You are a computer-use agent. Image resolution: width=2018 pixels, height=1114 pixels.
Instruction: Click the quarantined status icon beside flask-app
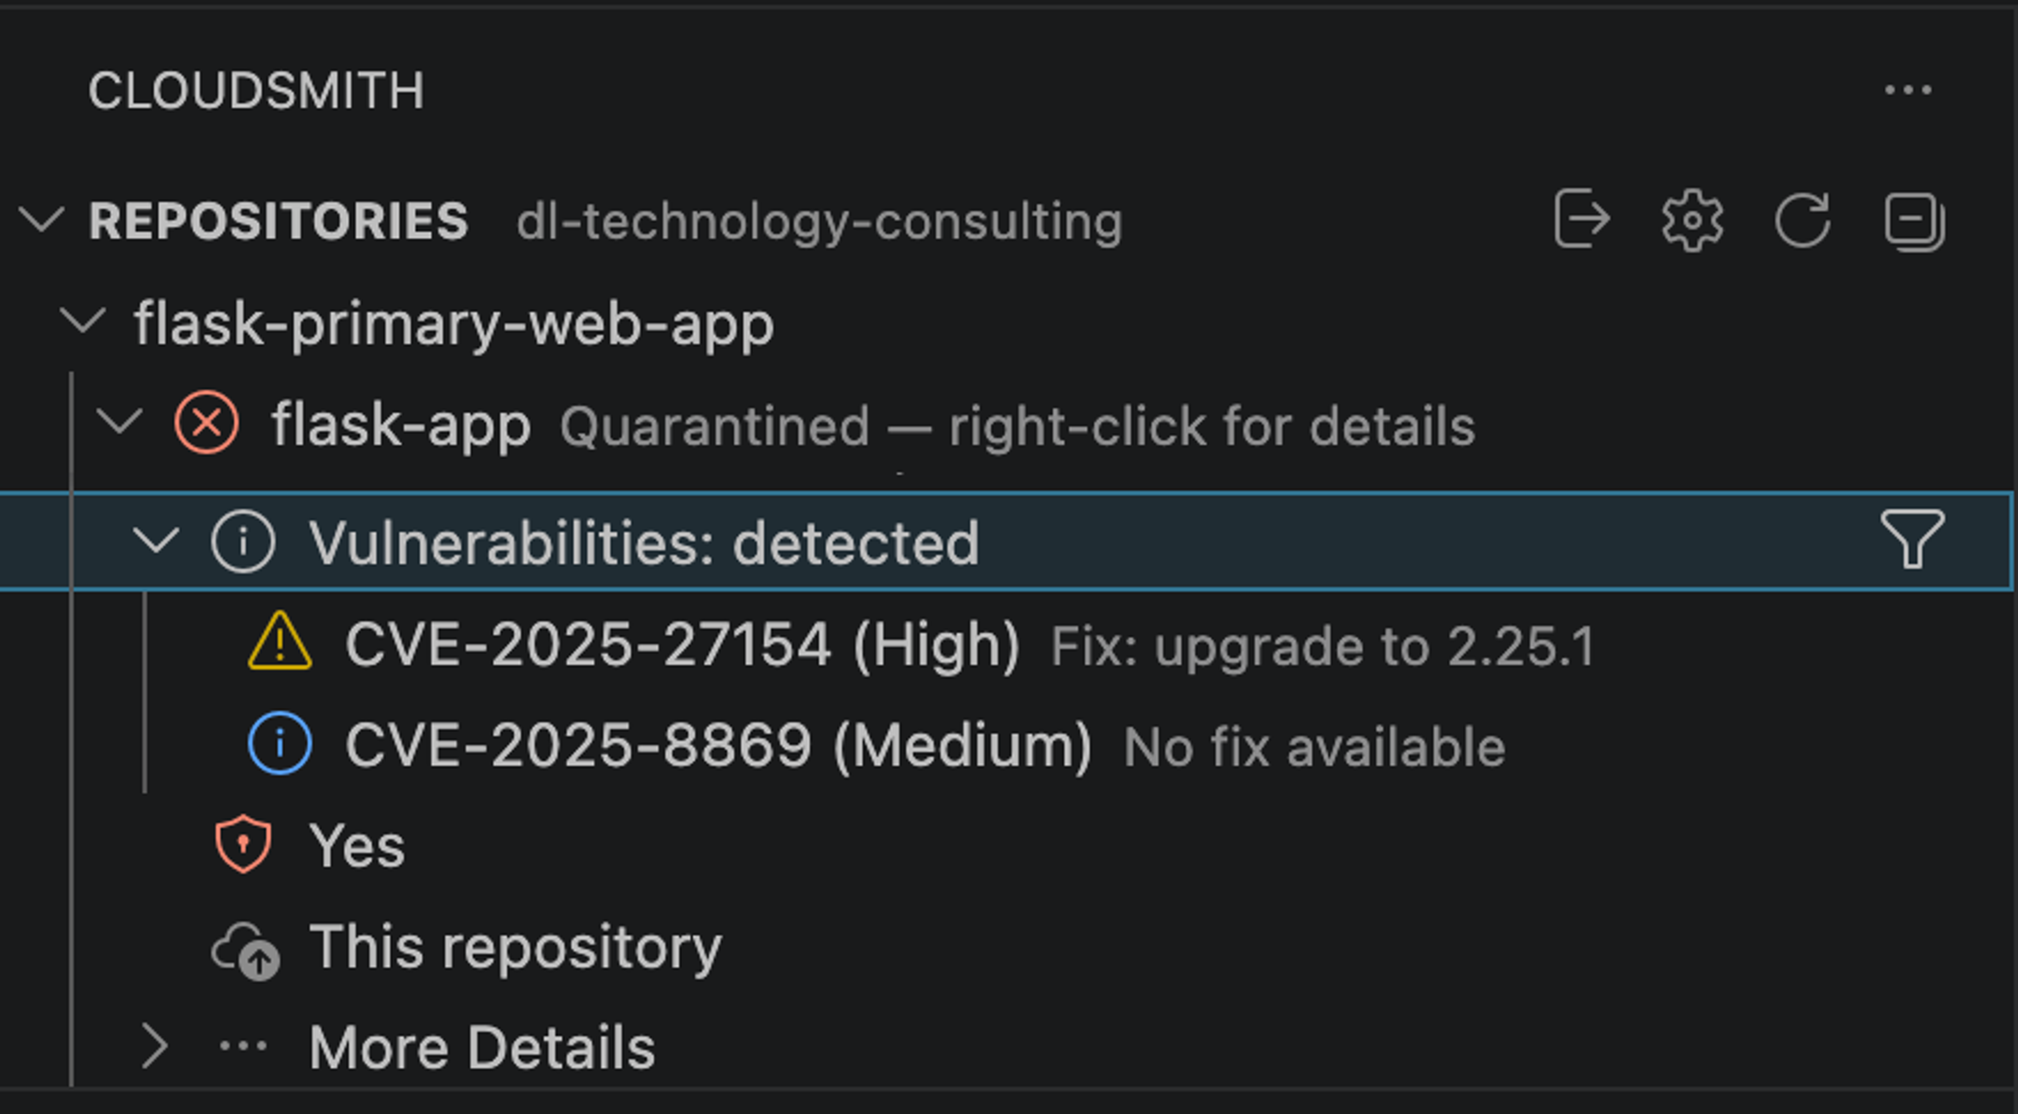(207, 423)
